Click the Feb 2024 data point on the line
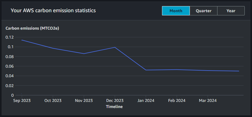This screenshot has height=117, width=252. (x=177, y=70)
